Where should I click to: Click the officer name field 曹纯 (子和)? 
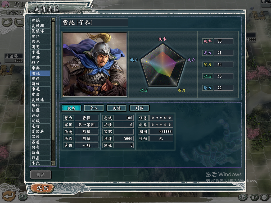coord(94,22)
